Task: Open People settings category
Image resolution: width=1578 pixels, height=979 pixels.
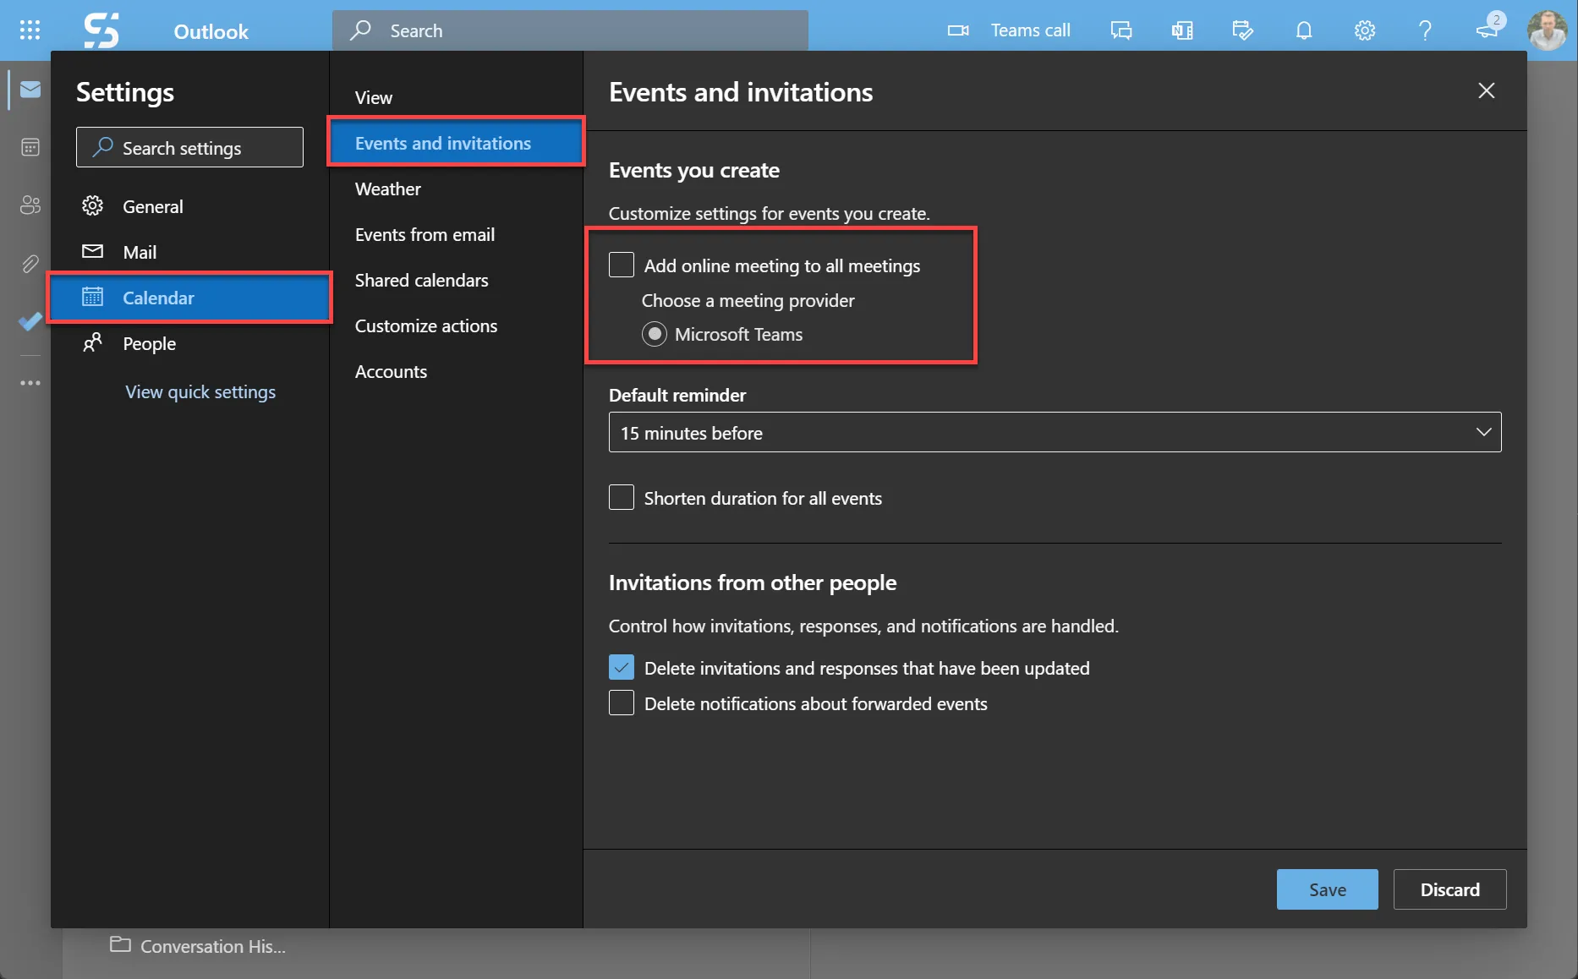Action: (189, 343)
